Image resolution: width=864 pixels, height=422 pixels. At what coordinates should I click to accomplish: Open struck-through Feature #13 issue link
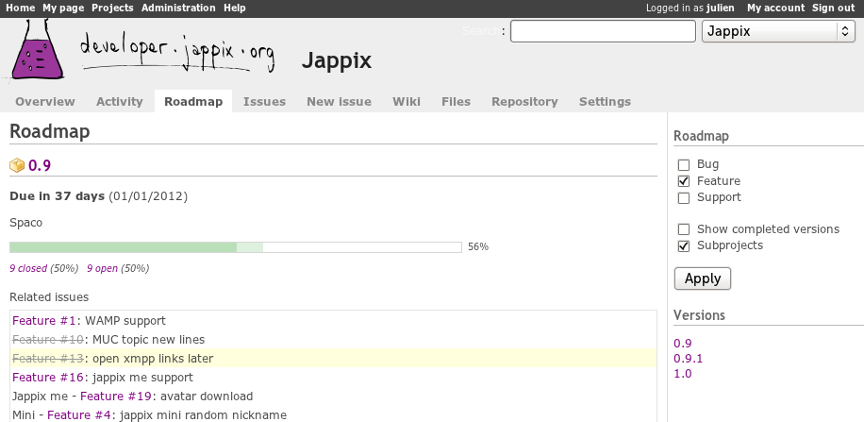[x=48, y=359]
